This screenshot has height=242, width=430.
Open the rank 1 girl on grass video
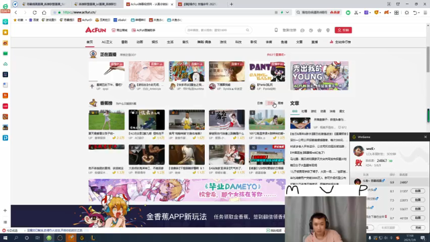106,120
